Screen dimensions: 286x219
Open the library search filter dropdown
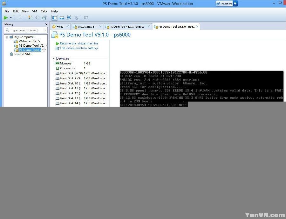pos(45,30)
